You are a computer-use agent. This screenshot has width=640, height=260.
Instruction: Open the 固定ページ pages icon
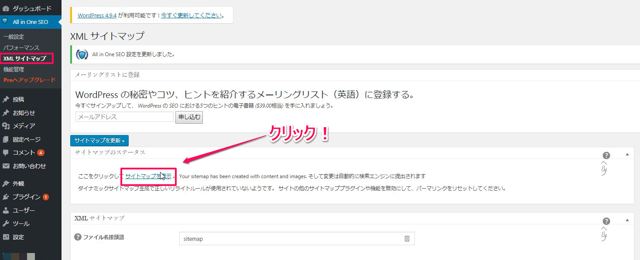[x=6, y=139]
